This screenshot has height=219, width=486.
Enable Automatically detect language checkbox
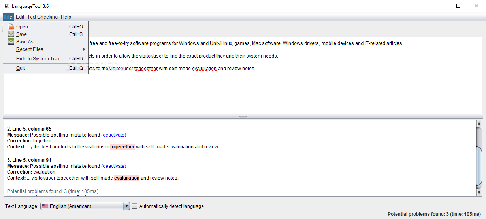(x=134, y=206)
